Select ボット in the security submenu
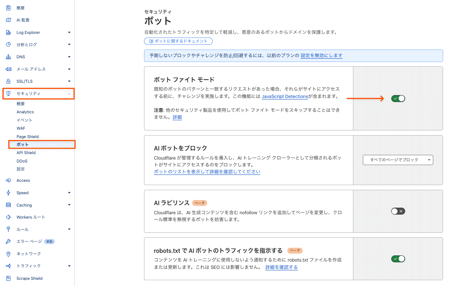This screenshot has width=454, height=286. [23, 144]
